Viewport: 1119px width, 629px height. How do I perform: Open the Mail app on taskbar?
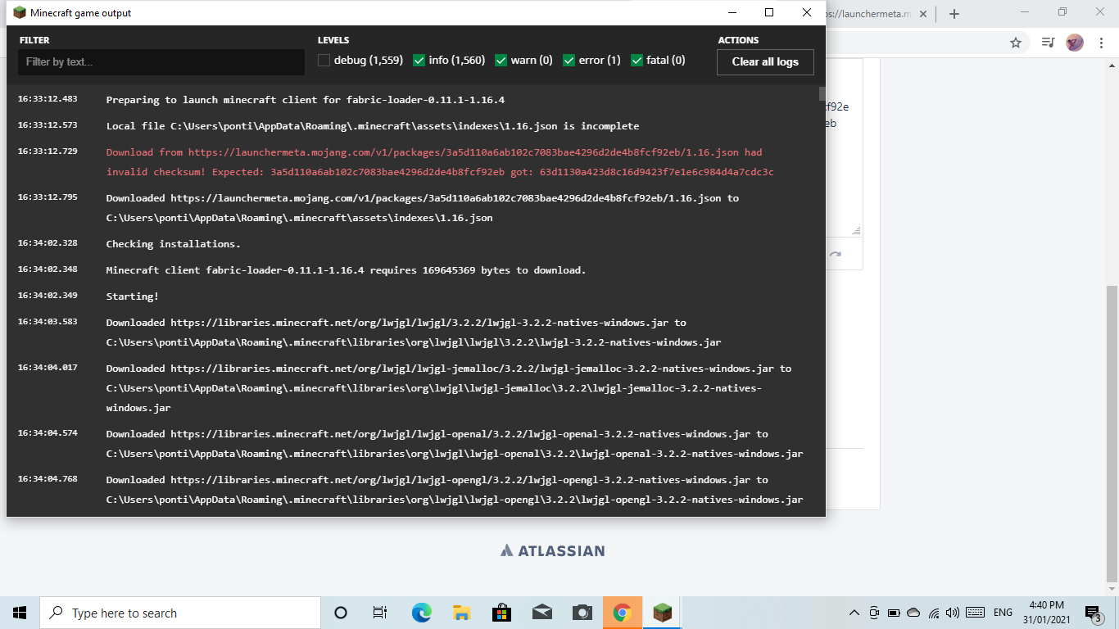click(x=541, y=613)
